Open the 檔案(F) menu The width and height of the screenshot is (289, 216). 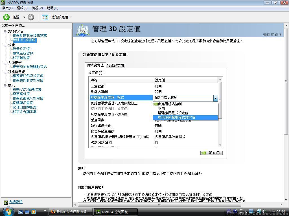click(7, 8)
